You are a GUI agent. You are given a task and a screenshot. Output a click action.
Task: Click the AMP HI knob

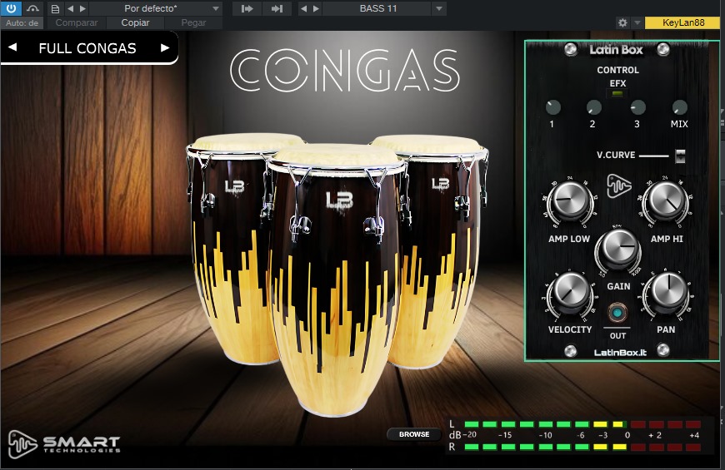[x=667, y=200]
